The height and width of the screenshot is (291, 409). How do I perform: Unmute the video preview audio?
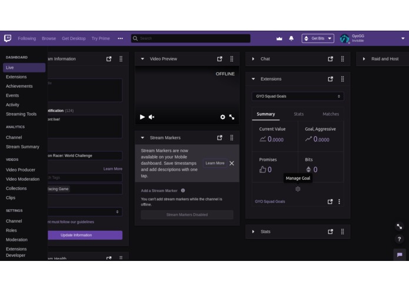coord(151,117)
